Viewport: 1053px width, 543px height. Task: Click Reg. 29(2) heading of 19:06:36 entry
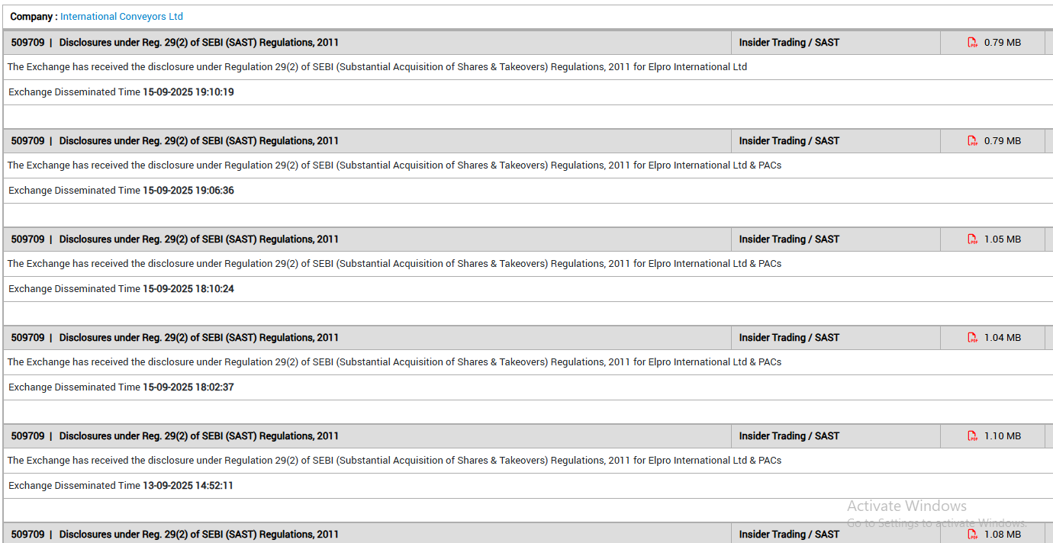[x=199, y=141]
